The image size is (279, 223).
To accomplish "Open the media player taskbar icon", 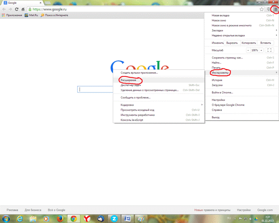I will click(x=46, y=219).
